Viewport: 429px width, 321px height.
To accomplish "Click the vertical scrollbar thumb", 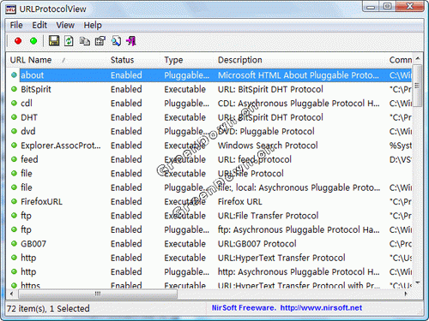I will point(418,86).
